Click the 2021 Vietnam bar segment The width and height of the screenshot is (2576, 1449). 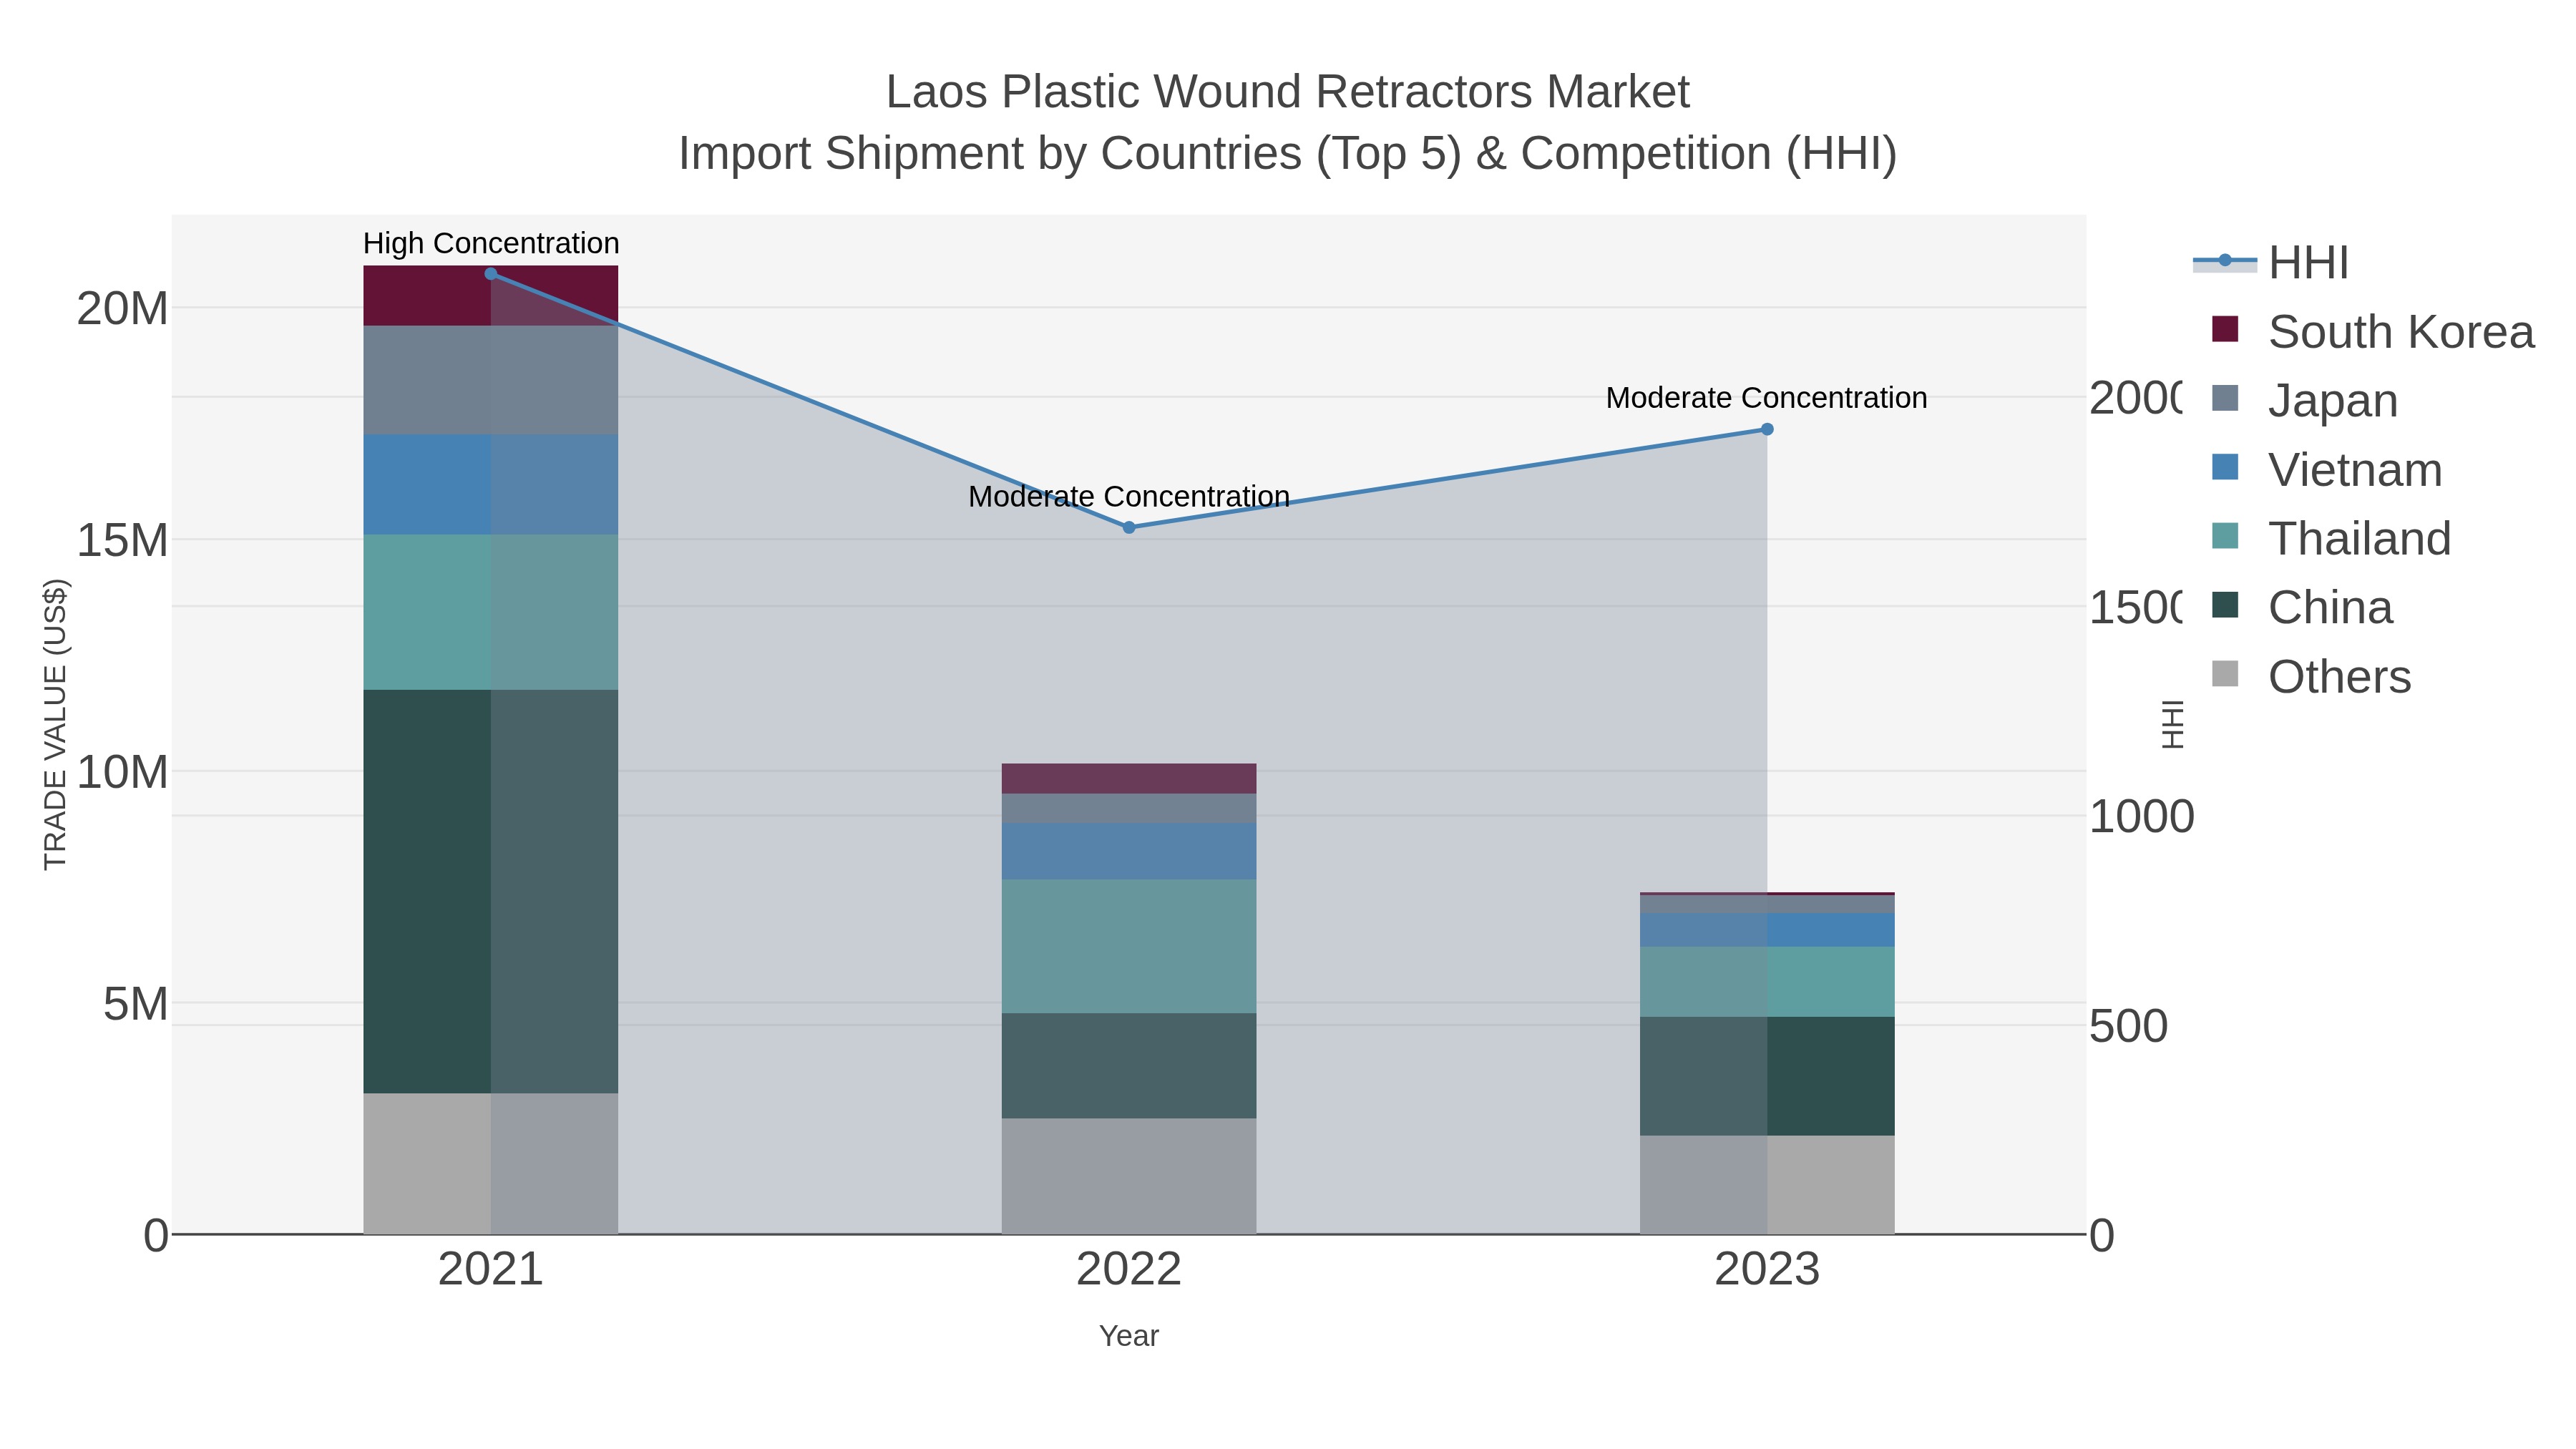pyautogui.click(x=491, y=485)
